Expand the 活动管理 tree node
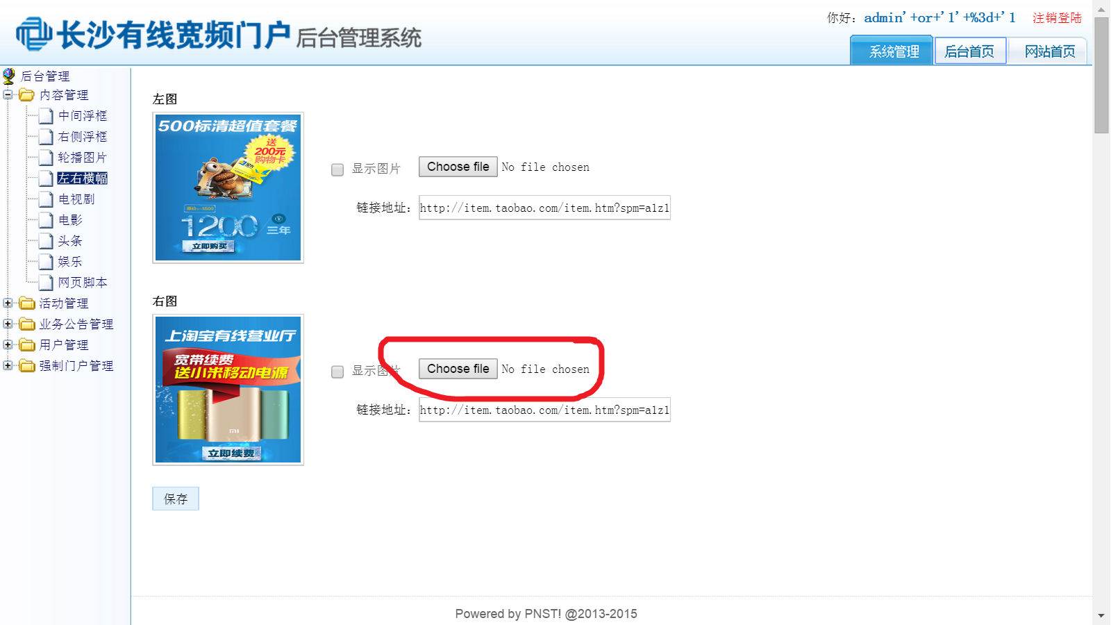 [x=8, y=303]
